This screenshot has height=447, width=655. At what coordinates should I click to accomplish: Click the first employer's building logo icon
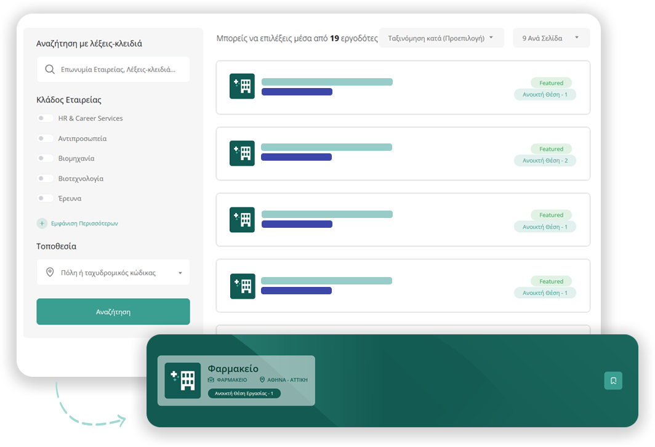[242, 86]
